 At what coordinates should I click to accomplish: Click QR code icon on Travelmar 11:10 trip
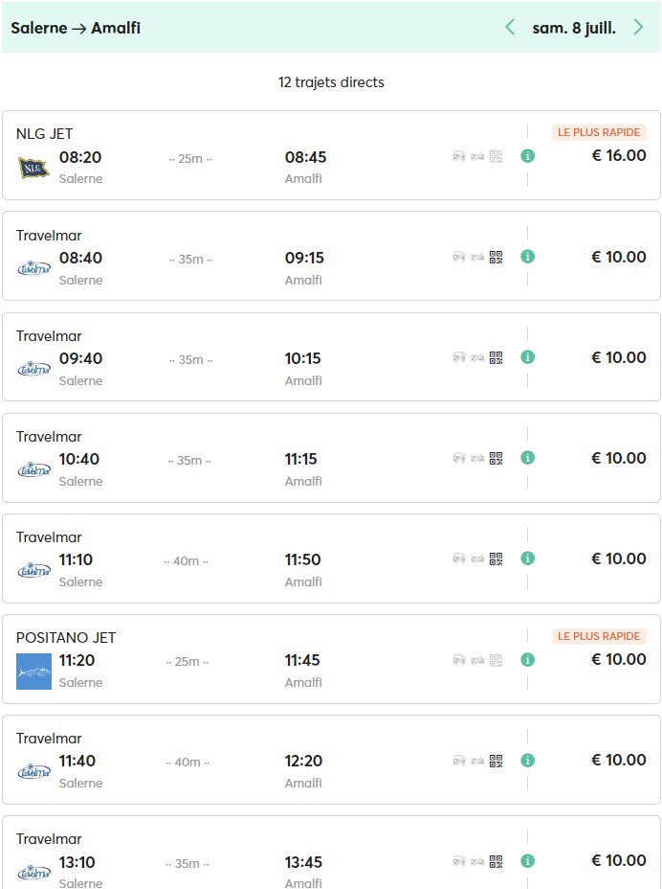(x=496, y=558)
